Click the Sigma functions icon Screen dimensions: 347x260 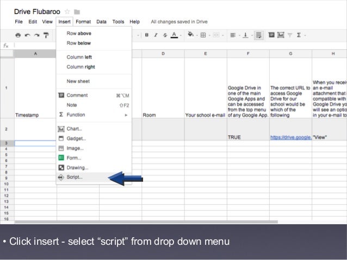click(299, 35)
